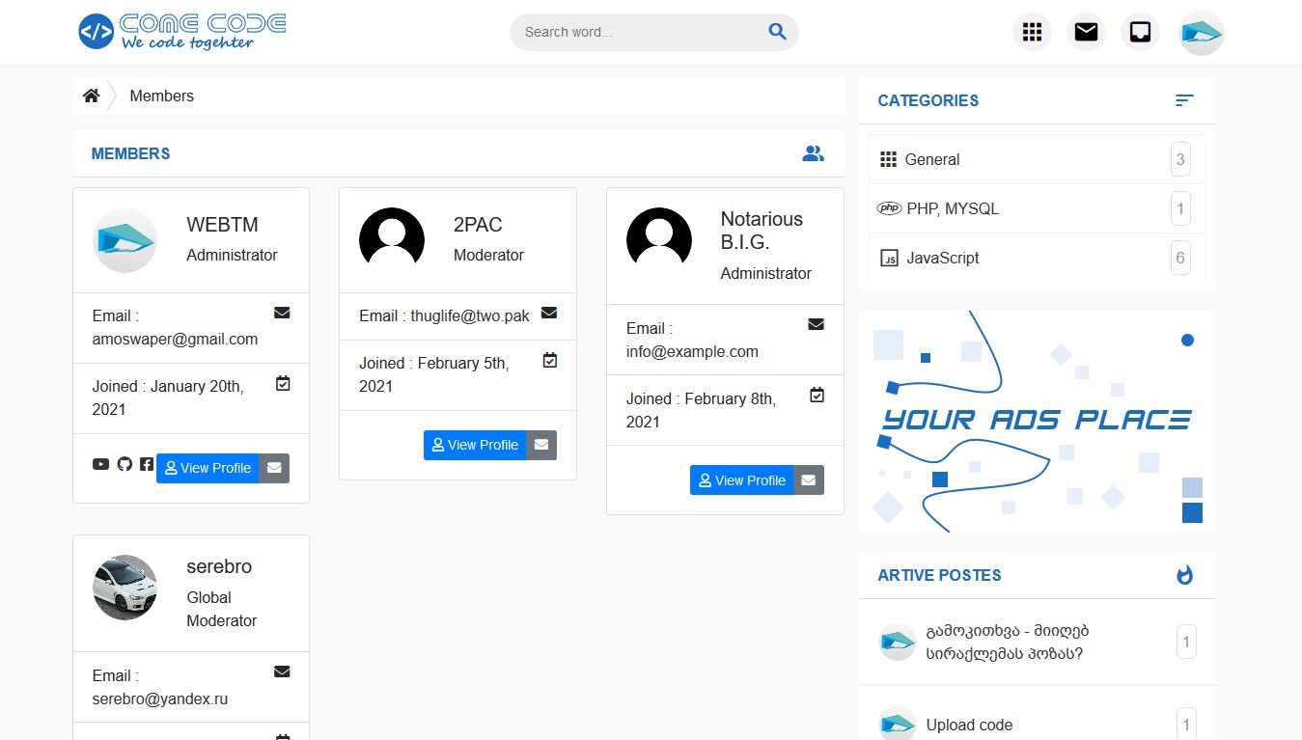Click 2PAC's joined calendar icon
This screenshot has width=1302, height=740.
pyautogui.click(x=550, y=360)
